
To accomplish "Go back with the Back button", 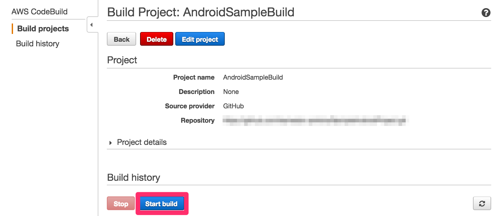I will (121, 39).
